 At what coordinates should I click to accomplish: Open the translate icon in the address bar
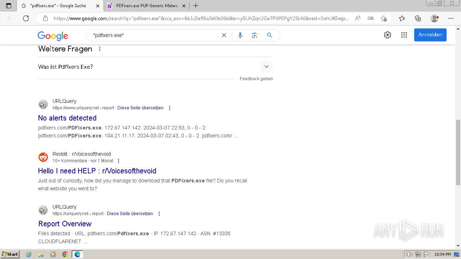coord(371,18)
